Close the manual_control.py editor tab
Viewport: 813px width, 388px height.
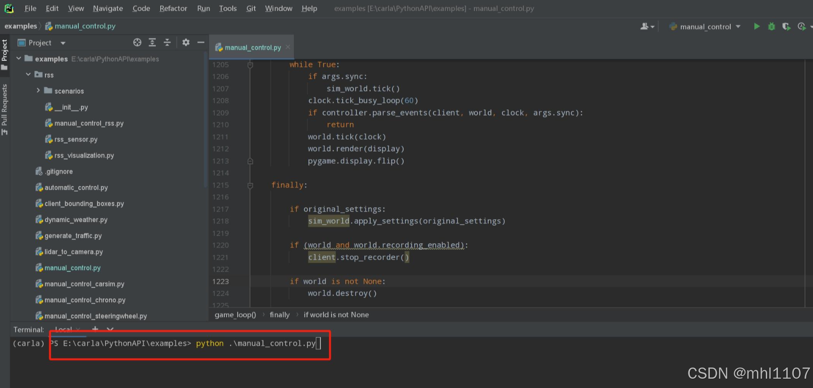(x=288, y=47)
